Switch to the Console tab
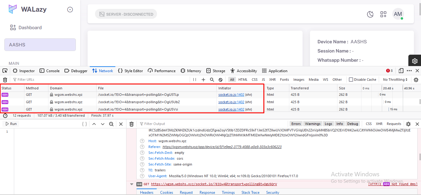421x195 pixels. click(x=50, y=71)
